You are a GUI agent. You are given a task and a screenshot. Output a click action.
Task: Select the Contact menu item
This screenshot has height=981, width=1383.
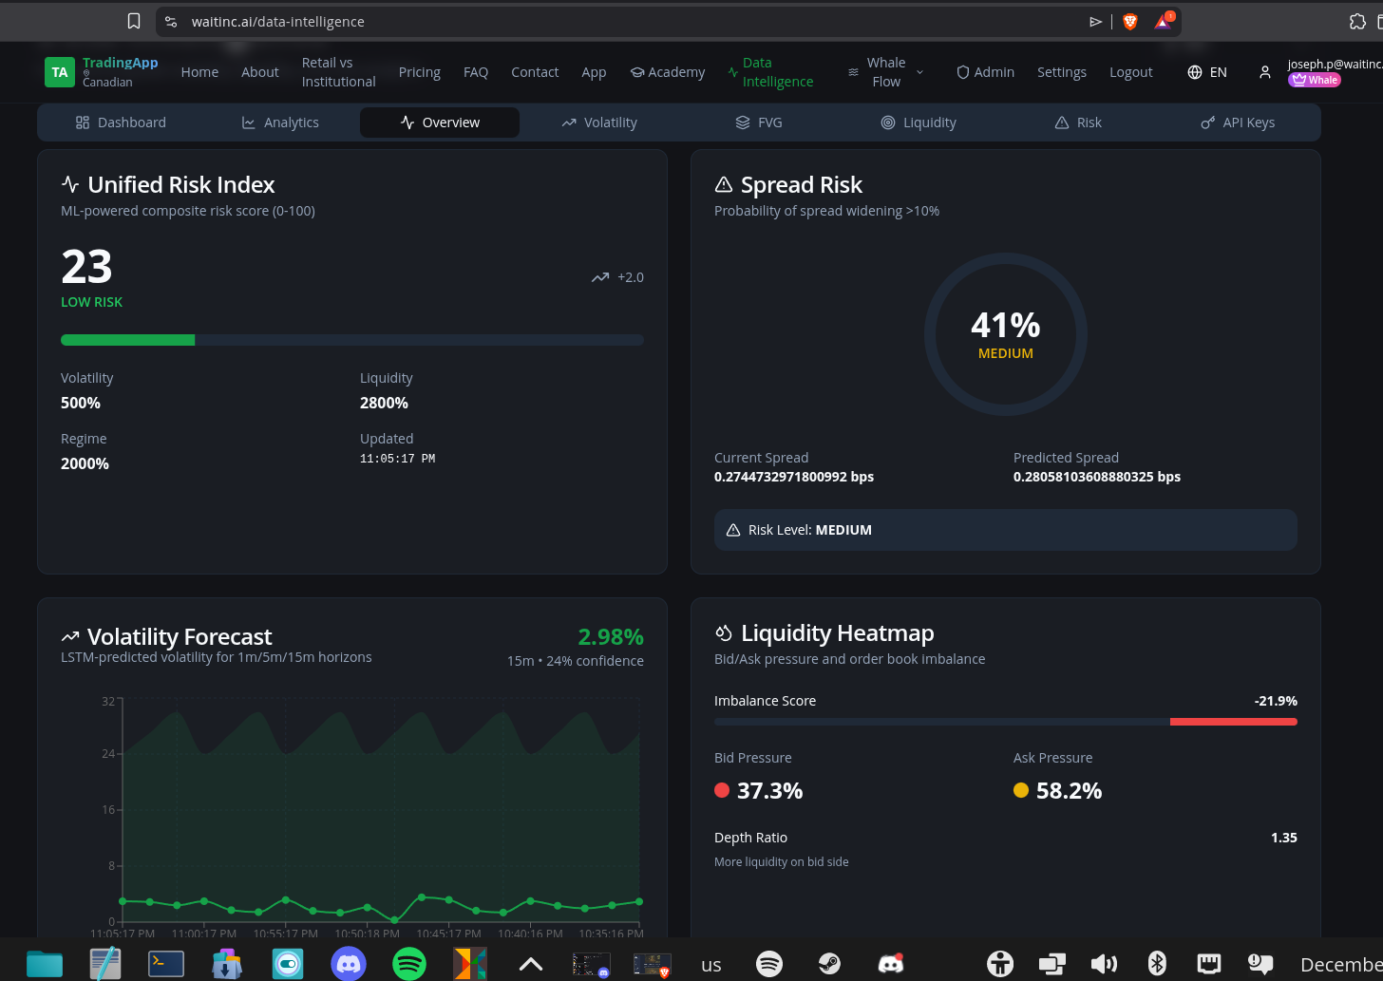(535, 71)
